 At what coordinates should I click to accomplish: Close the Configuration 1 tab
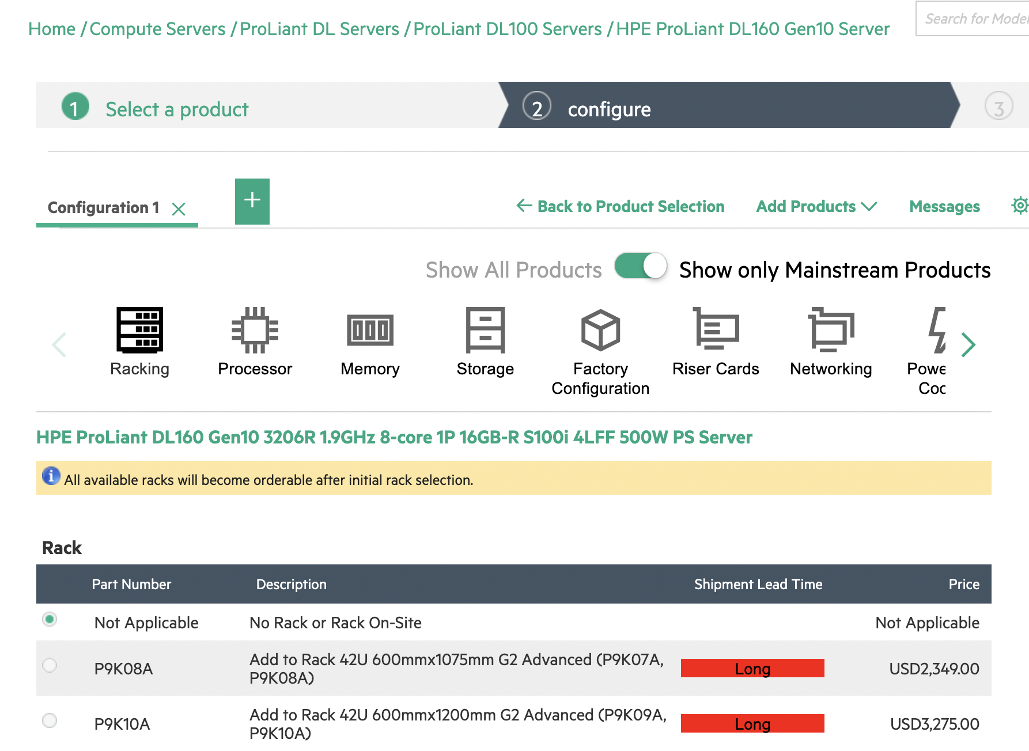point(179,208)
